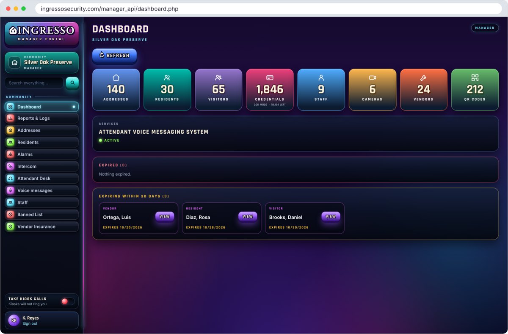
Task: Click the K. Reyes user name
Action: tap(30, 318)
